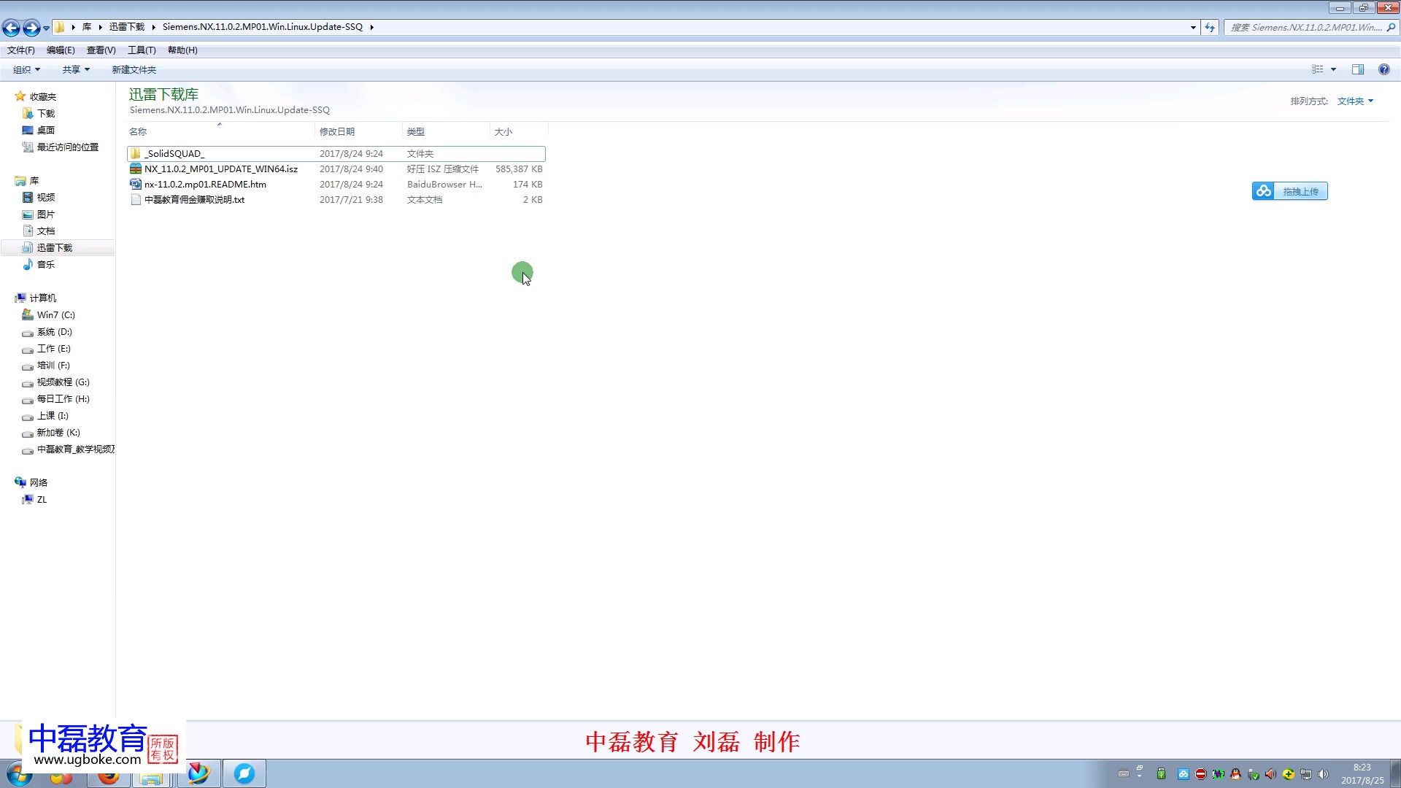Viewport: 1401px width, 788px height.
Task: Open the 文件(F) menu
Action: click(21, 50)
